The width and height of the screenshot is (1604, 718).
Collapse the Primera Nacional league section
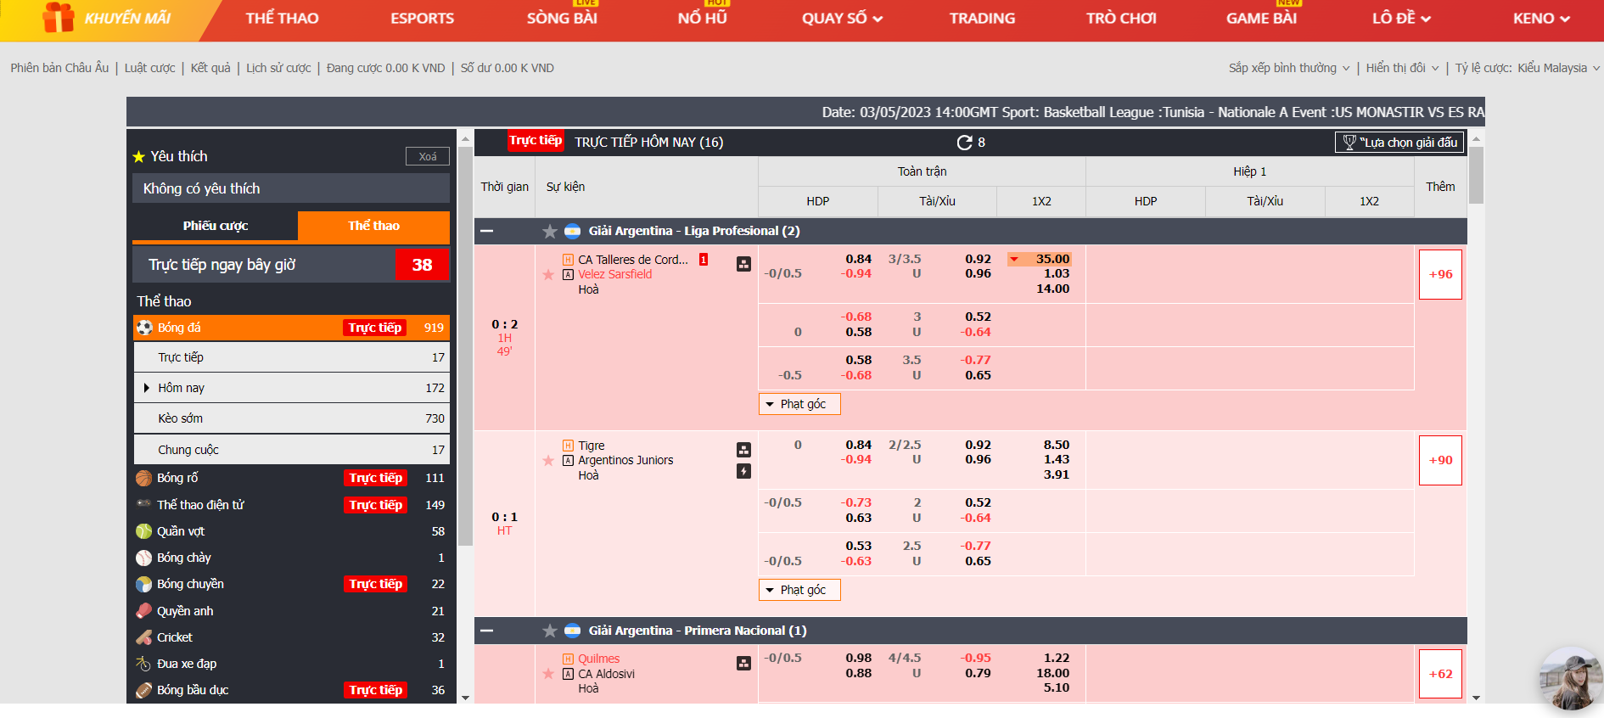click(x=487, y=631)
